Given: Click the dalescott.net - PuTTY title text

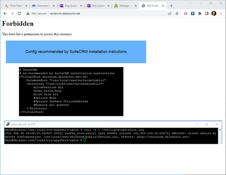Looking at the screenshot, I should (x=23, y=124).
